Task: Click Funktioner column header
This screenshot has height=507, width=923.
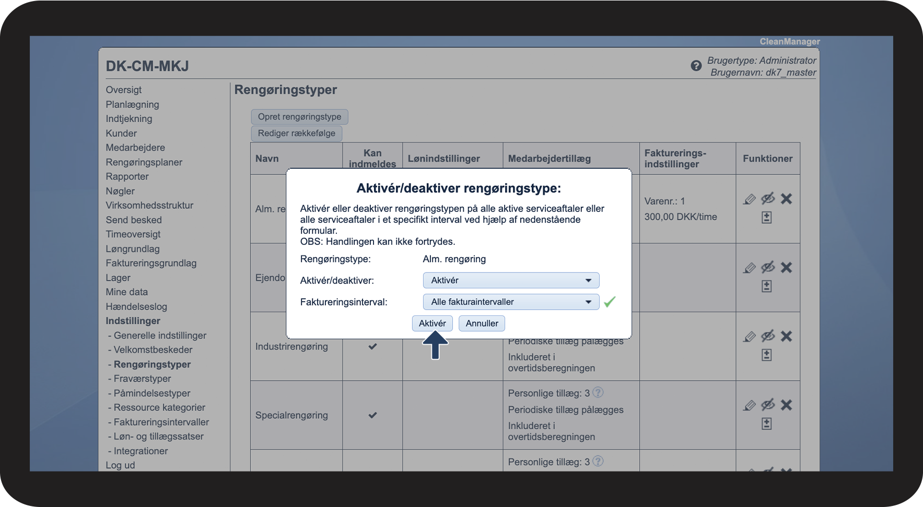Action: (x=767, y=159)
